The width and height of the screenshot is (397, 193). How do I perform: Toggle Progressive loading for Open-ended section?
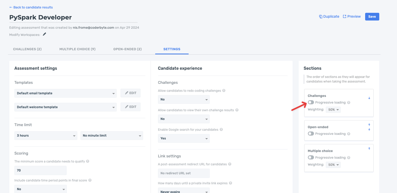311,134
